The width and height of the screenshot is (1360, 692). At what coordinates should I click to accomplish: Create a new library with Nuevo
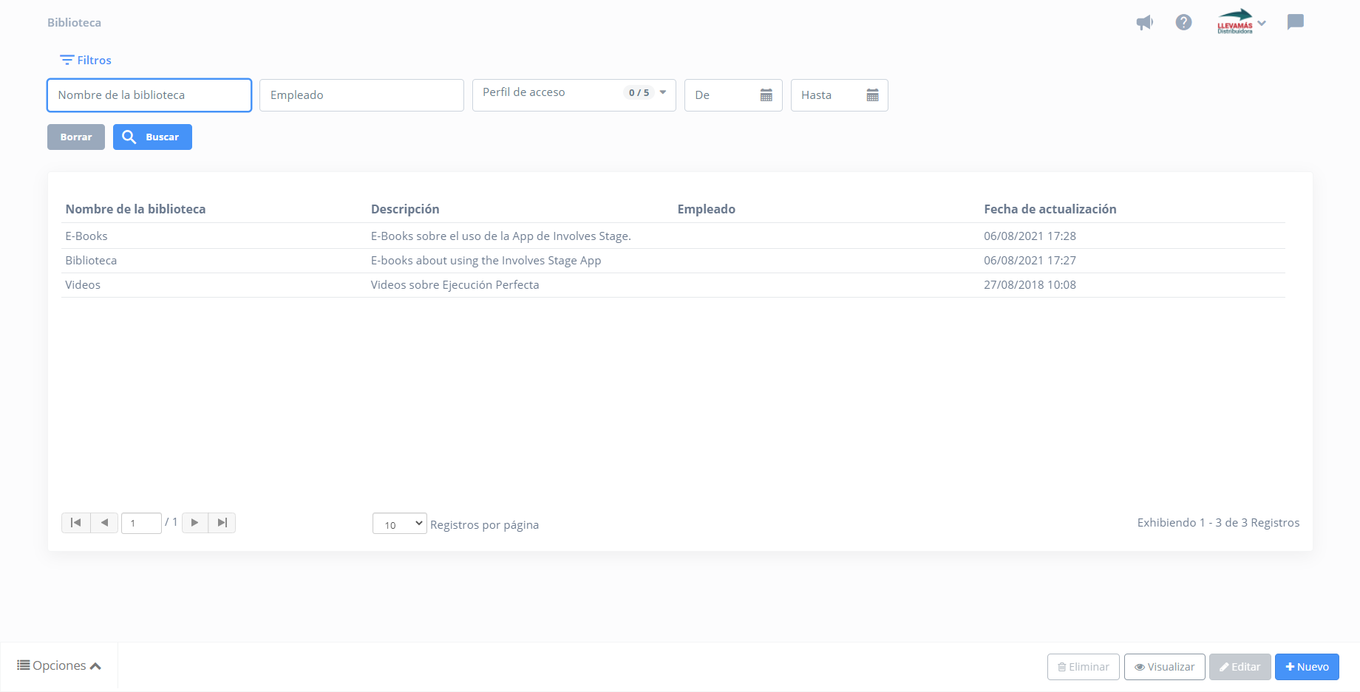(1307, 667)
